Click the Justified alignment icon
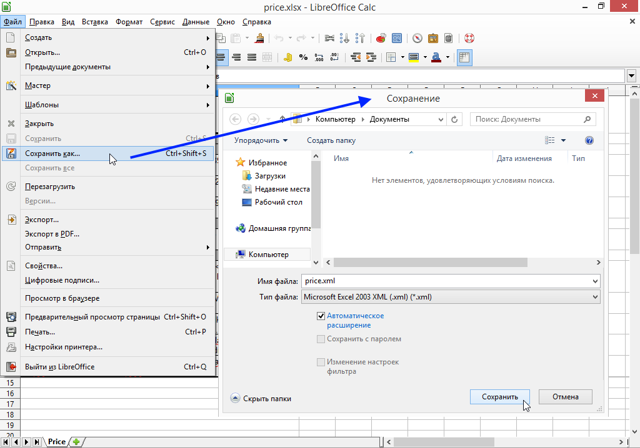This screenshot has height=448, width=640. (251, 57)
